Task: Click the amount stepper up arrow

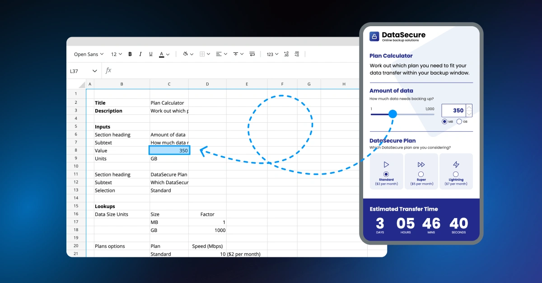Action: coord(469,107)
